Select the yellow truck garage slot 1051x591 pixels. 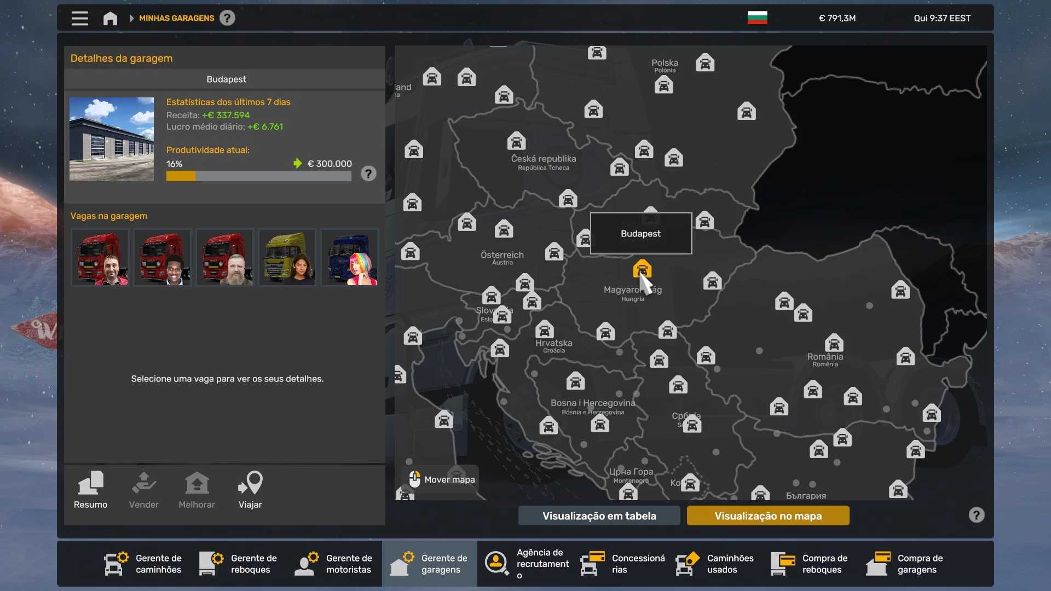coord(287,257)
